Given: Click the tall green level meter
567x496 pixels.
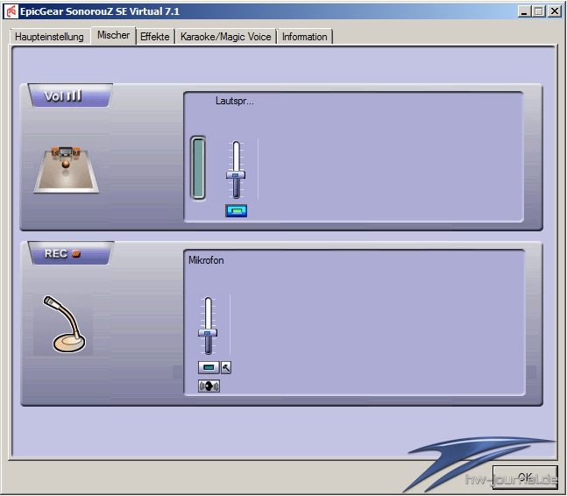Looking at the screenshot, I should tap(198, 168).
